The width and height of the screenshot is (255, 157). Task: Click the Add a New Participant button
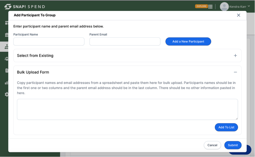click(x=188, y=41)
